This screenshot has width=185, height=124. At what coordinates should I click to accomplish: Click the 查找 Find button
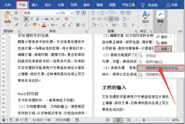(x=163, y=37)
